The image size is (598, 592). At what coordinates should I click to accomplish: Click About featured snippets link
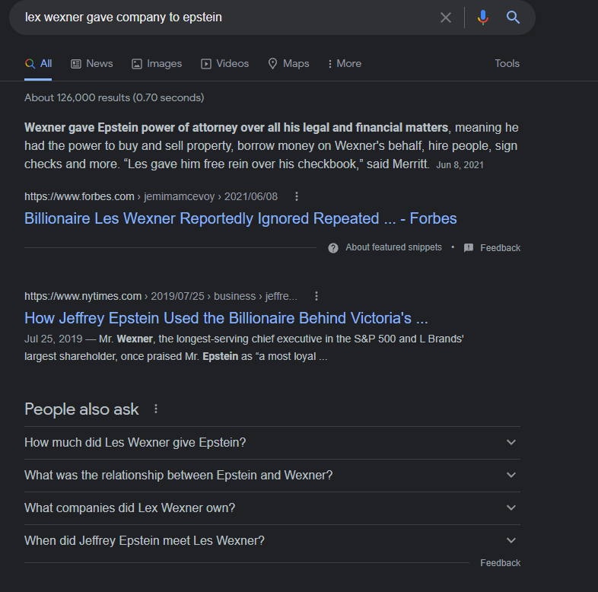point(393,247)
